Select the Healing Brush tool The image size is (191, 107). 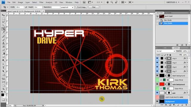point(3,36)
